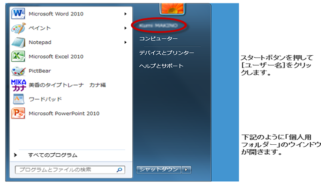321x192 pixels.
Task: Click the シャットダウン button
Action: click(x=159, y=170)
